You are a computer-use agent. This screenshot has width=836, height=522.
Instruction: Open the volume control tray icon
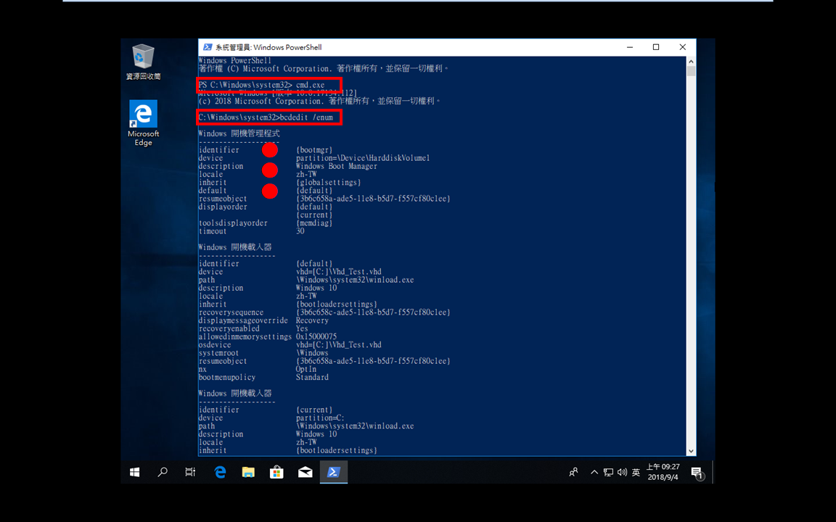pyautogui.click(x=622, y=472)
